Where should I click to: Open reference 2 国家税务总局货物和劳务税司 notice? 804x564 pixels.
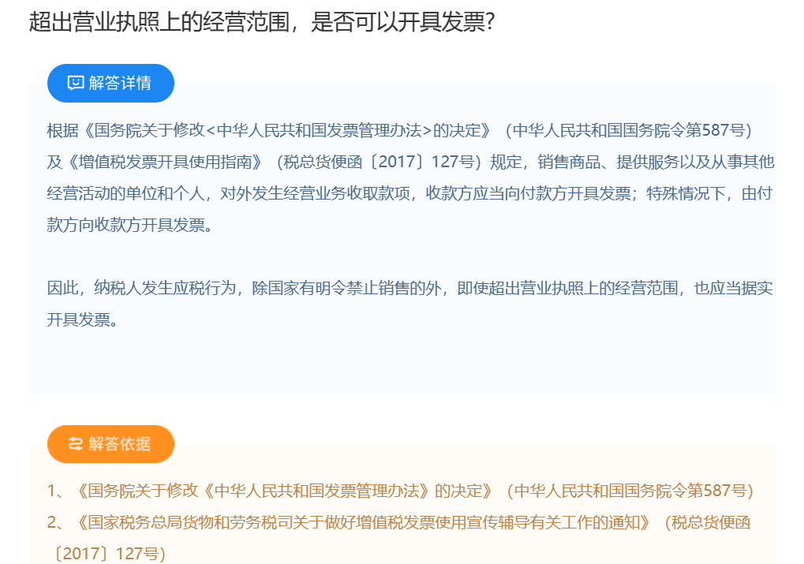pyautogui.click(x=399, y=538)
